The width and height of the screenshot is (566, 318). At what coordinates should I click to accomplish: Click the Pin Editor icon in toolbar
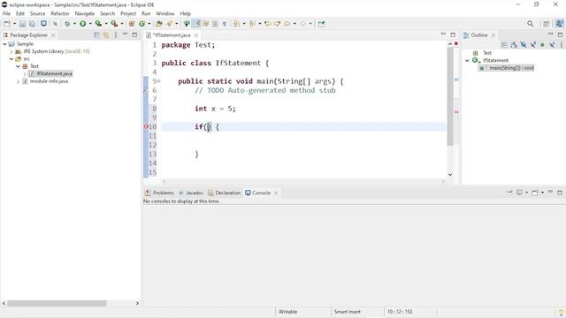point(321,24)
